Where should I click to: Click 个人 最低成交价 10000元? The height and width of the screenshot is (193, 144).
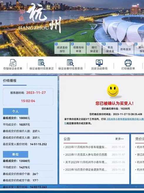click(x=16, y=118)
